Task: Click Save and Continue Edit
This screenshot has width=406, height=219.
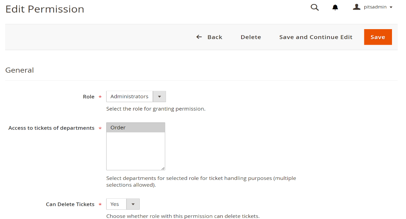Action: point(316,37)
